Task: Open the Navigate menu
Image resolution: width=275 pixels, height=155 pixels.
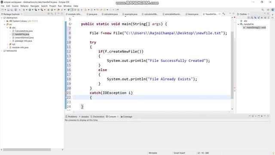Action: (x=35, y=6)
